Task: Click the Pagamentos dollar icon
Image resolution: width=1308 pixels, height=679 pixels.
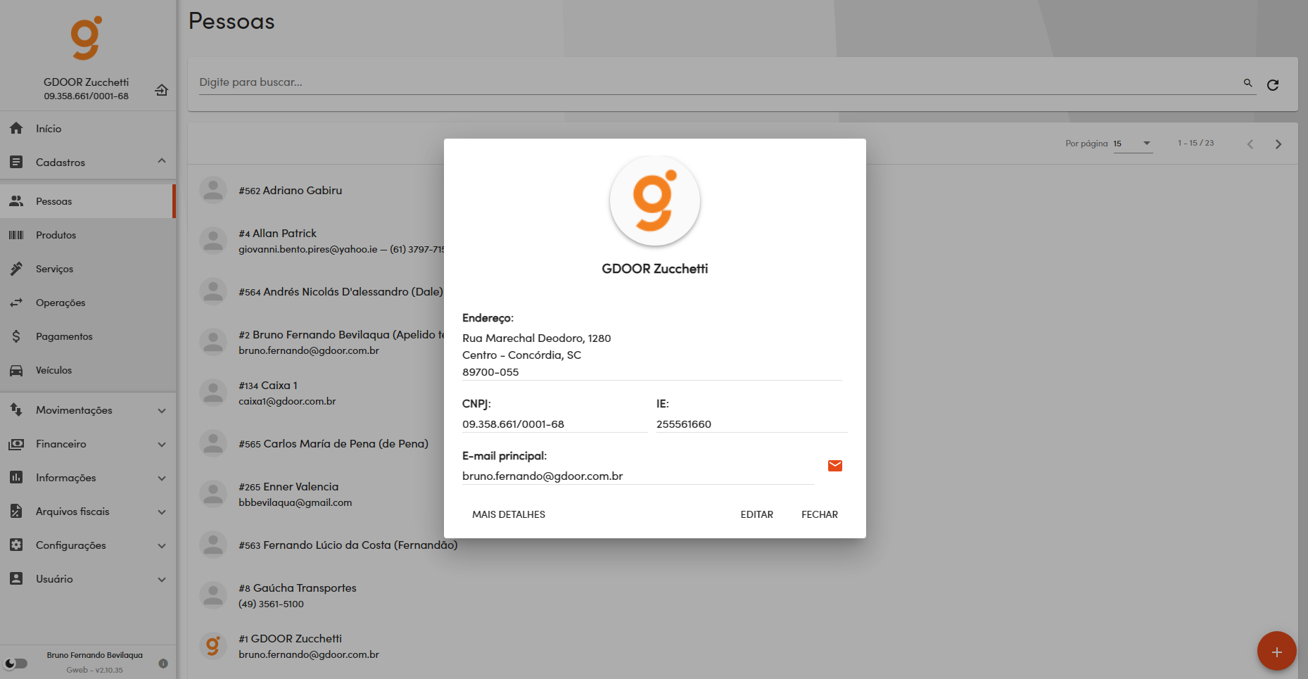Action: point(16,336)
